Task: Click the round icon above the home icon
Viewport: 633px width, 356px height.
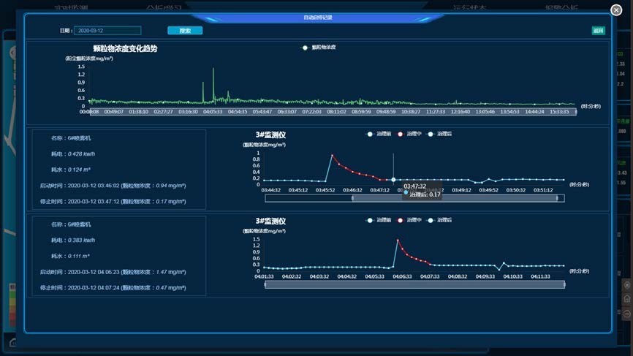Action: coord(627,284)
